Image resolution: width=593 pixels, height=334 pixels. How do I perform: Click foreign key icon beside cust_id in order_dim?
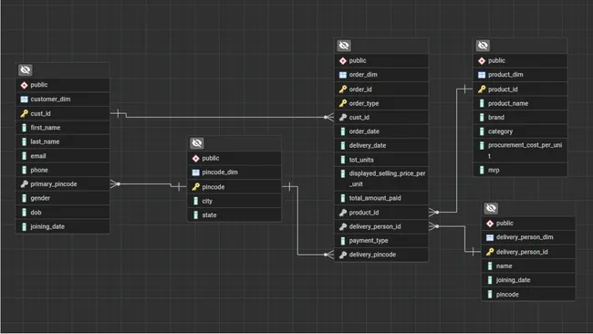[343, 117]
